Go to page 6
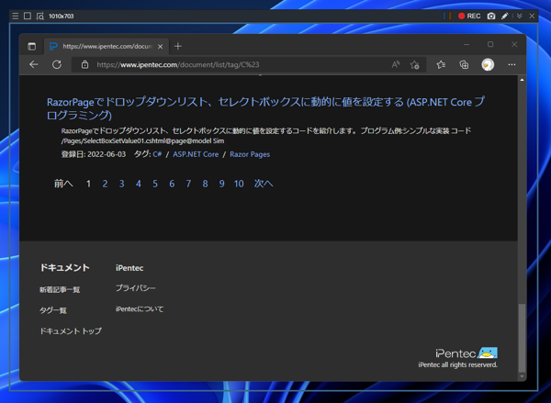Viewport: 551px width, 403px height. [172, 184]
